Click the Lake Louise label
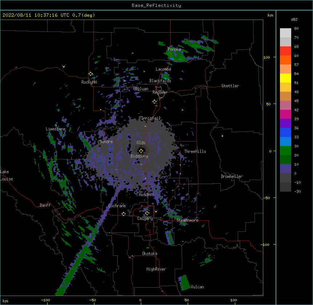Screen dimensions: 313x305 (7, 175)
